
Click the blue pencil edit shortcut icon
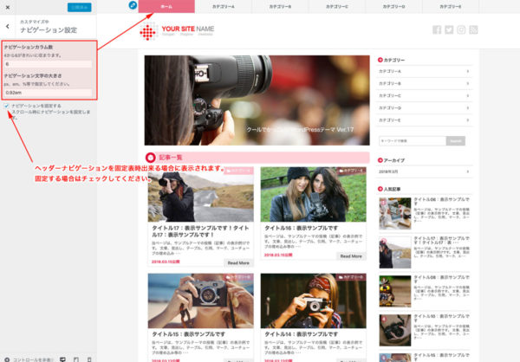133,5
